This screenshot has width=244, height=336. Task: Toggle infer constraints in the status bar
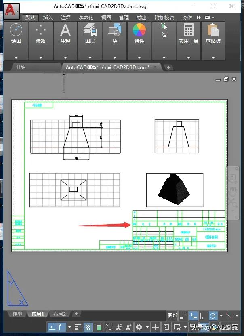tap(183, 316)
